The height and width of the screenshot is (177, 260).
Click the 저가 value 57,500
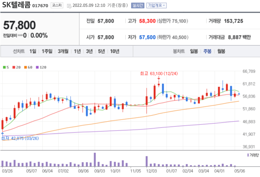147,37
